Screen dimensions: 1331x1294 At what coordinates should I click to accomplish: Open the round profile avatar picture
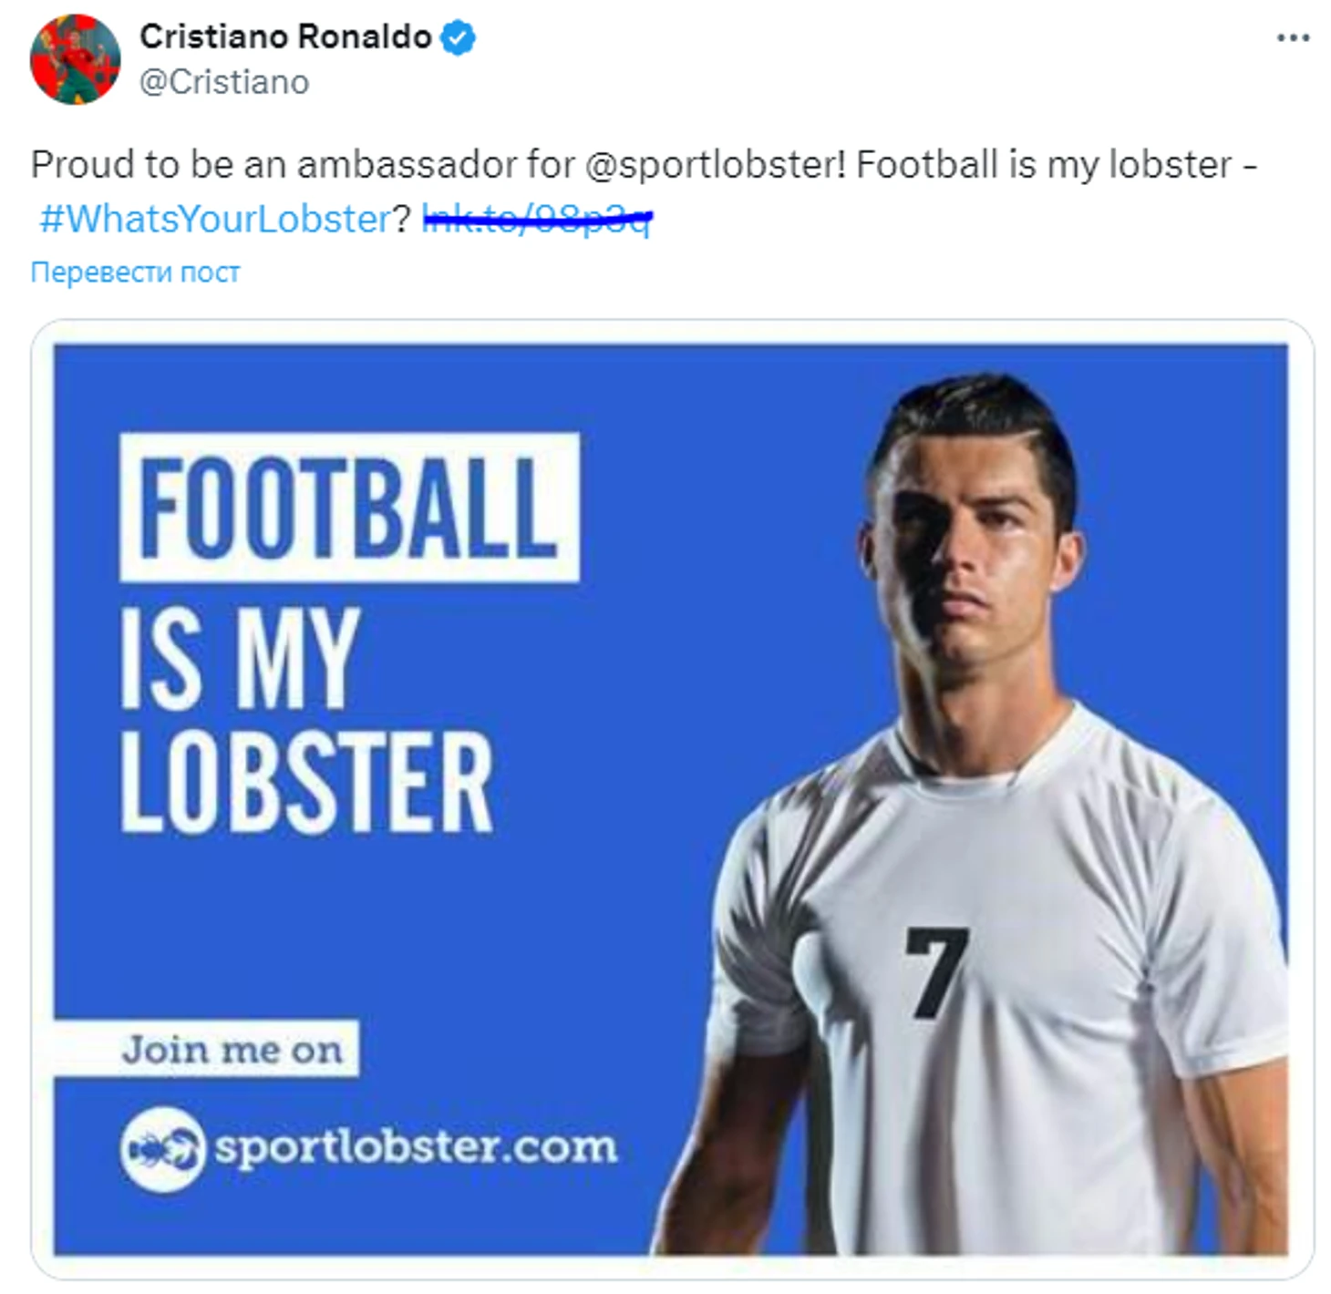76,60
